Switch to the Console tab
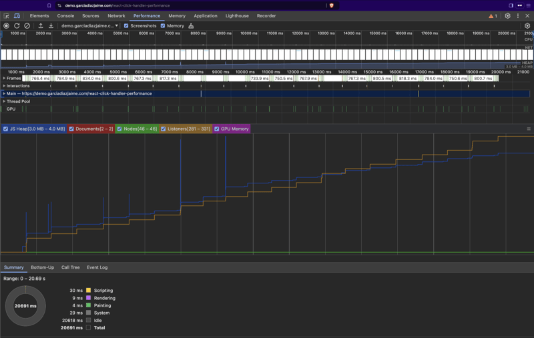 pyautogui.click(x=65, y=16)
